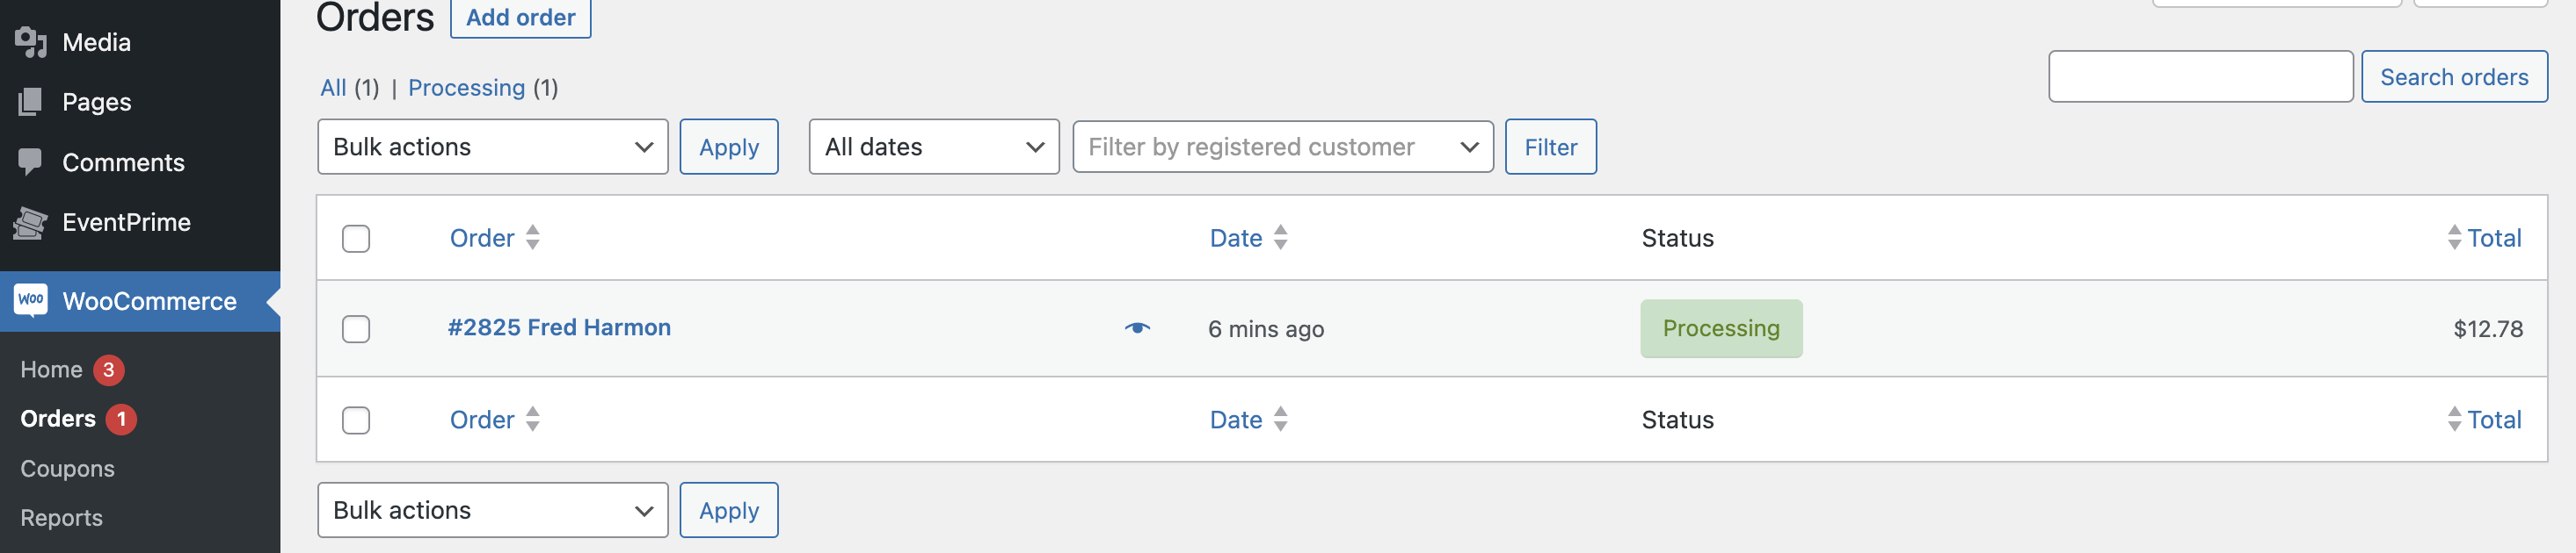Sort by Date header sort arrows

[1281, 238]
